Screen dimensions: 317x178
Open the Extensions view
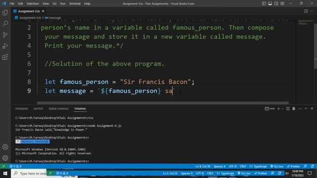[x=5, y=57]
